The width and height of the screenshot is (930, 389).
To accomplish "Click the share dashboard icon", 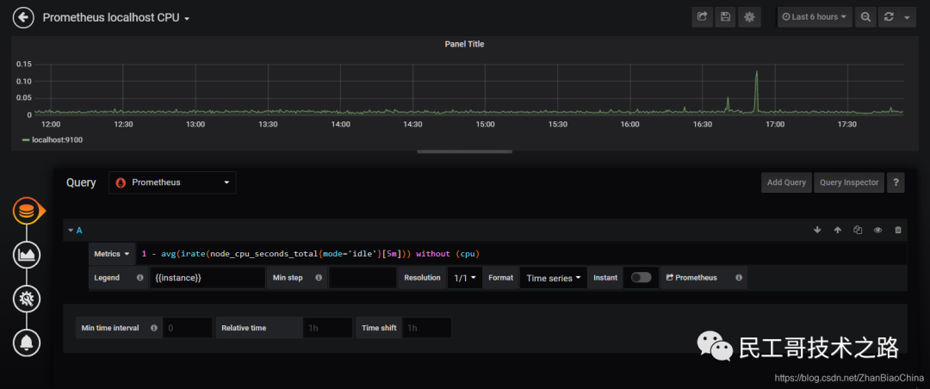I will tap(703, 16).
